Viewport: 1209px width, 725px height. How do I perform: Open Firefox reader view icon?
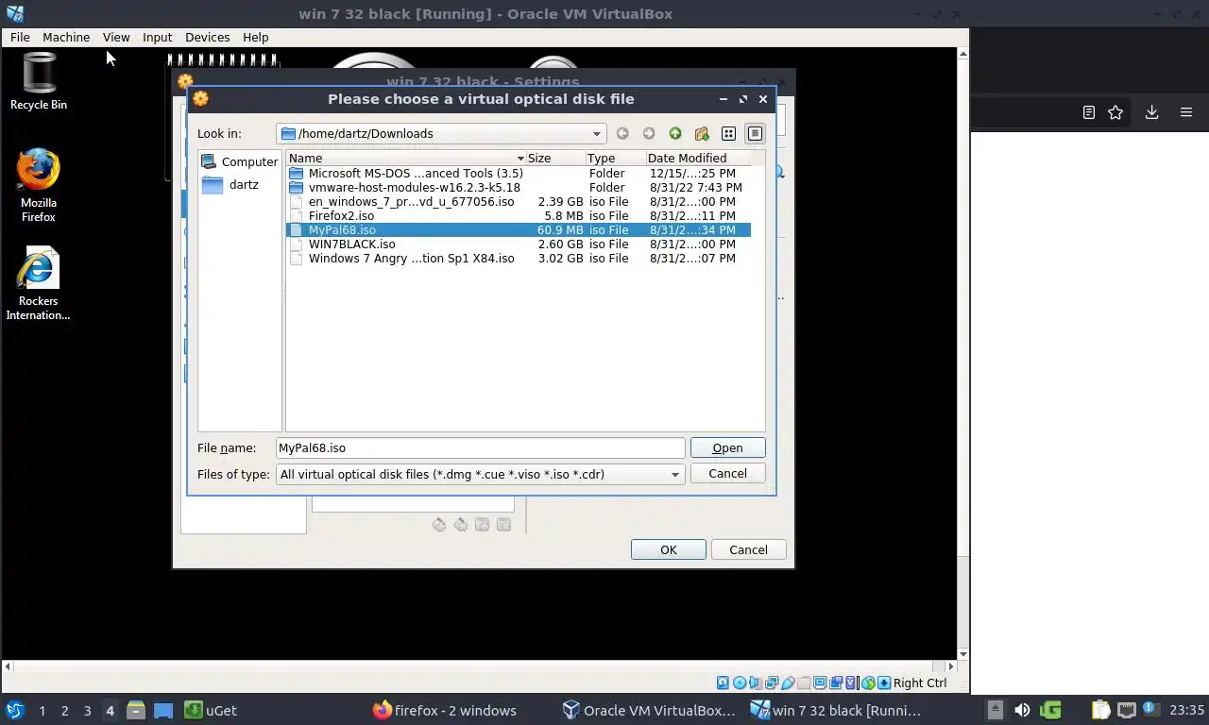coord(1089,112)
